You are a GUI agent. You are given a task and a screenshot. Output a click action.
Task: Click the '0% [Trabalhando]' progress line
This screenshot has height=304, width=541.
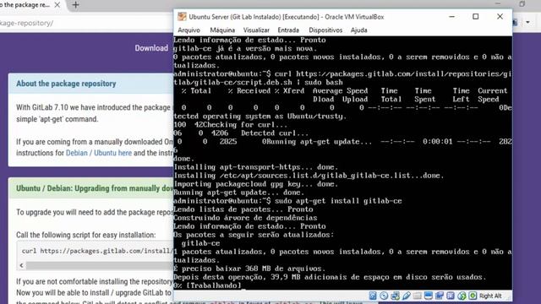207,285
